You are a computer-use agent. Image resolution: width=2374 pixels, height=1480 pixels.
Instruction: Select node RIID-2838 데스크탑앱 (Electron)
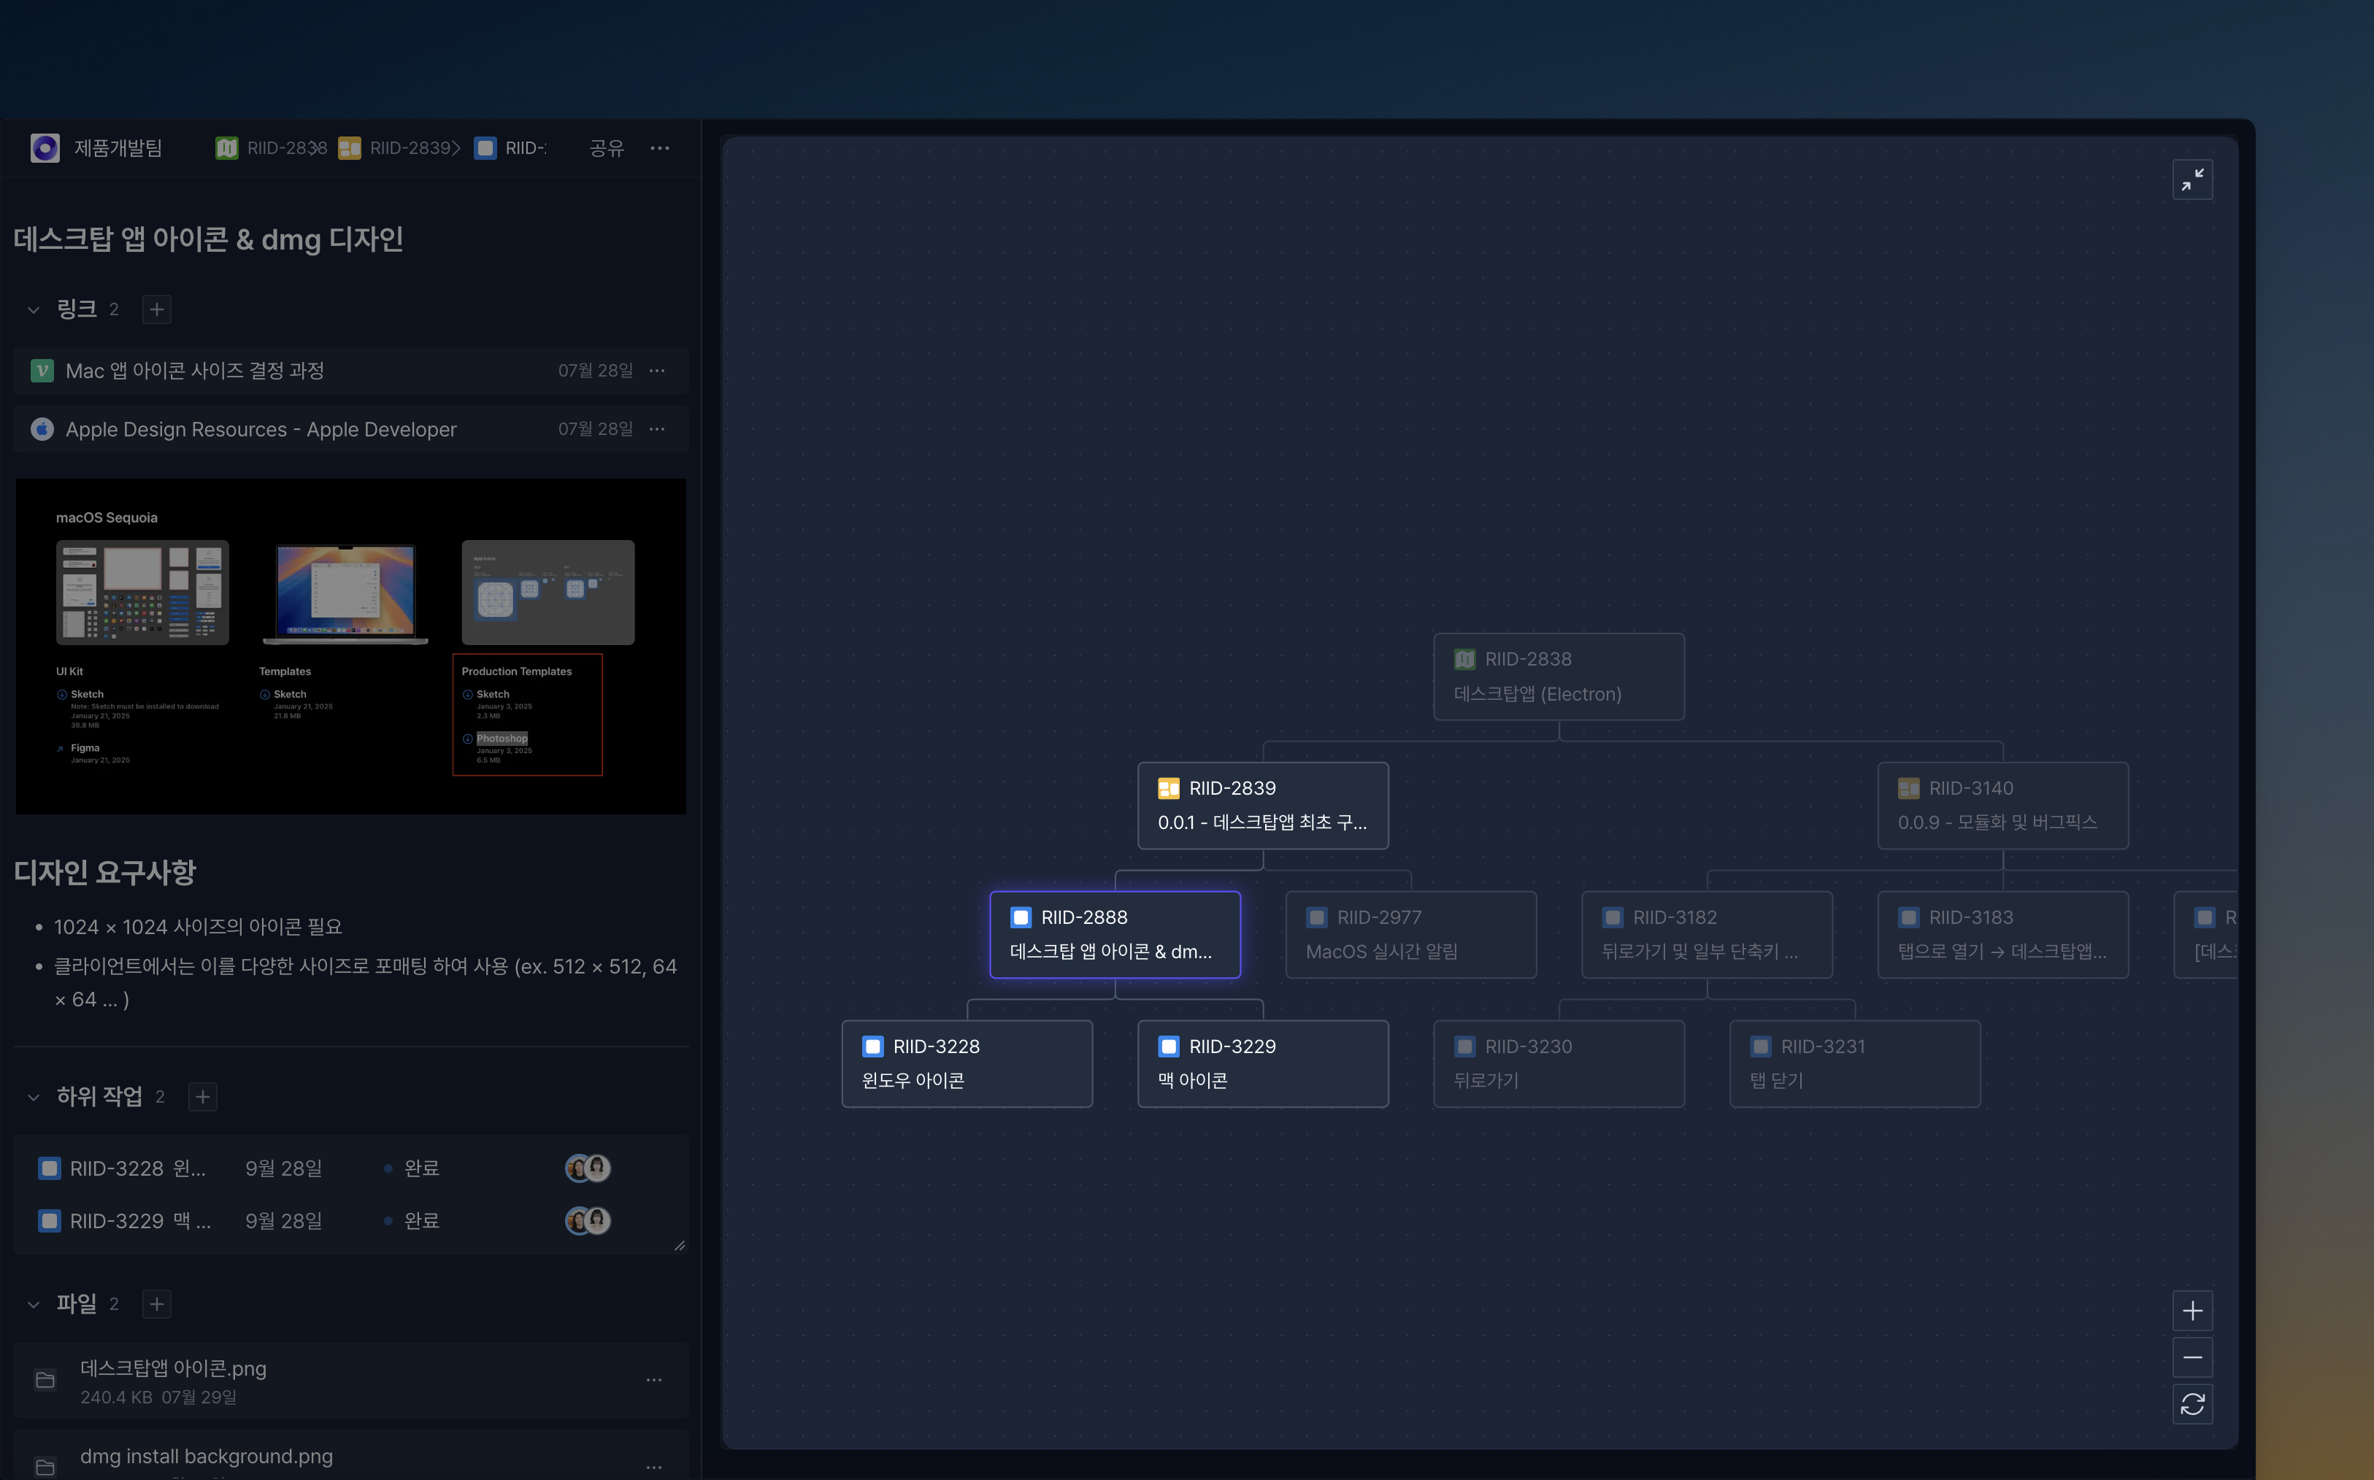pos(1559,677)
